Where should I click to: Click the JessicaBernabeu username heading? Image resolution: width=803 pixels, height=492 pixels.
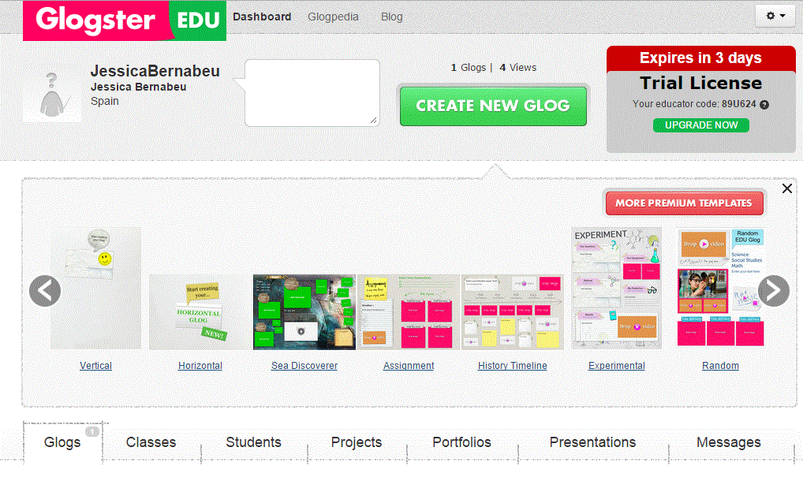155,71
